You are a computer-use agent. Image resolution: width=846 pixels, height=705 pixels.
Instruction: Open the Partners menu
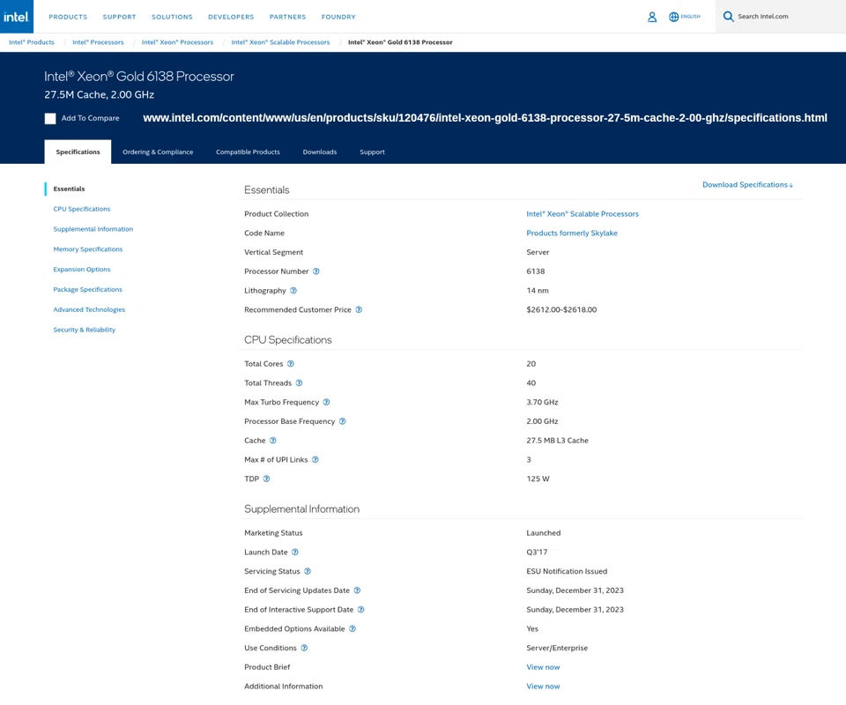click(x=287, y=17)
